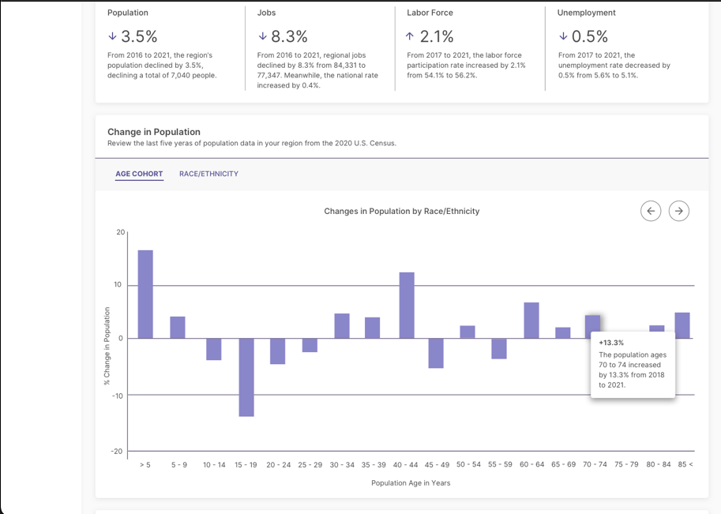Select the 5 - 9 age bar
The width and height of the screenshot is (721, 514).
[178, 327]
